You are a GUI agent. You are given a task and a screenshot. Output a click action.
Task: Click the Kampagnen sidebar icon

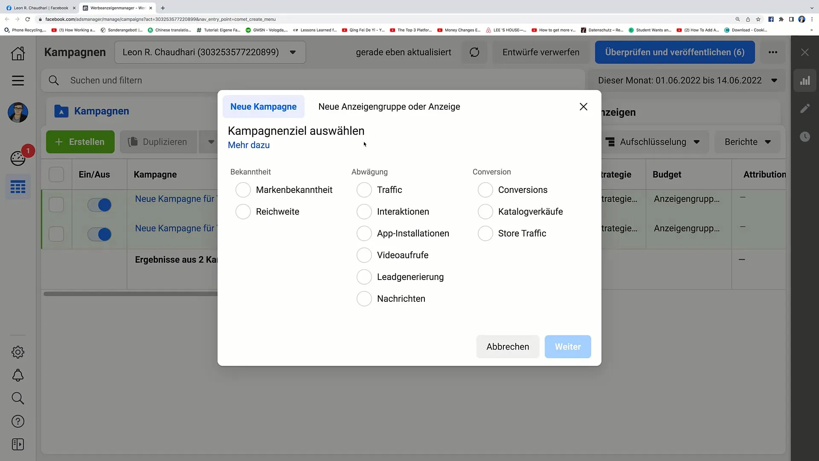17,187
